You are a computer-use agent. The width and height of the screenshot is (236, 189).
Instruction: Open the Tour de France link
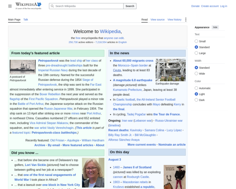click(166, 114)
